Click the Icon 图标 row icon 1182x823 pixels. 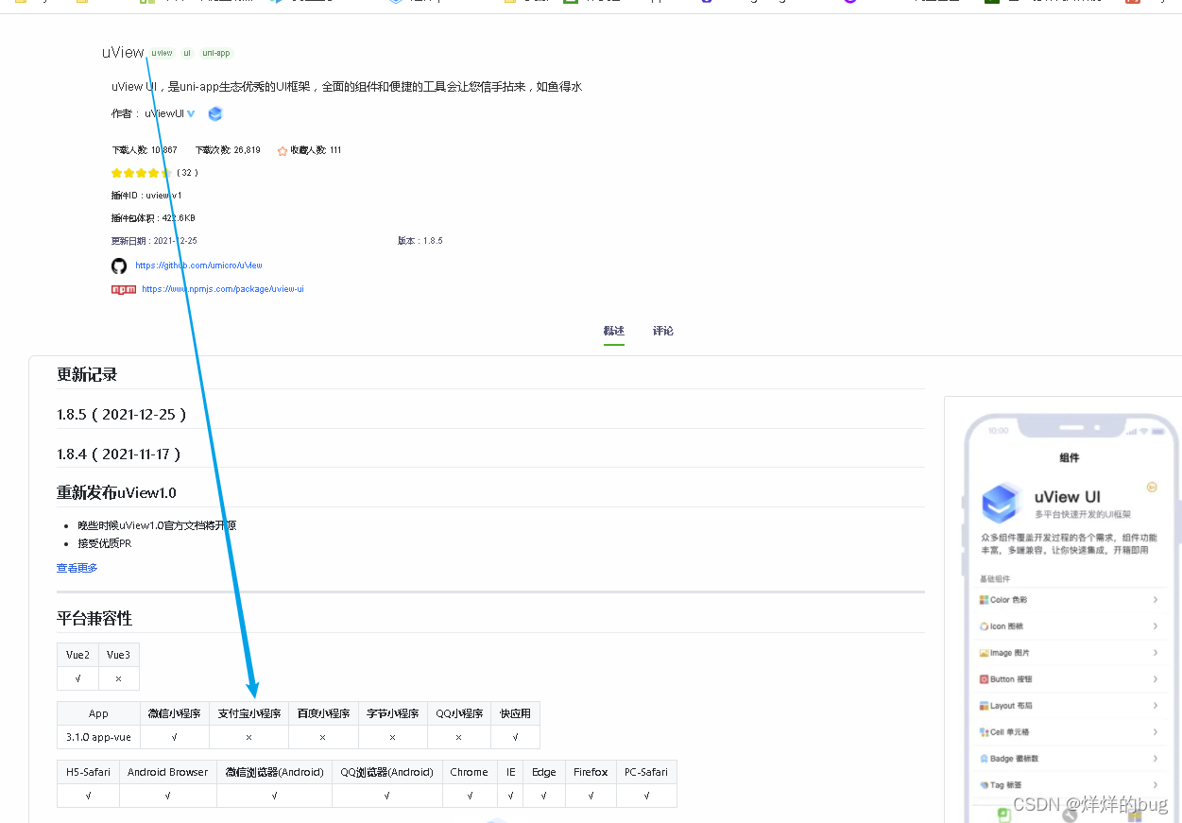pos(984,626)
